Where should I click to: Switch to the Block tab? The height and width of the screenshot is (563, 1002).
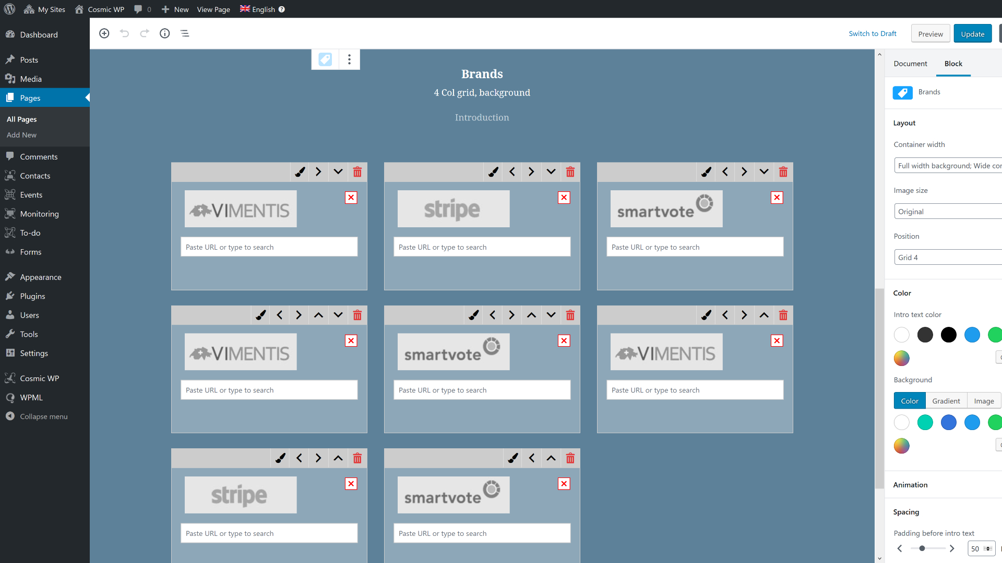point(953,64)
